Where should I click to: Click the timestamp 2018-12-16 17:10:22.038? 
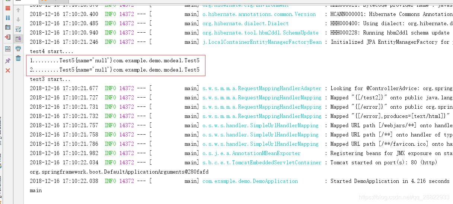pos(64,181)
